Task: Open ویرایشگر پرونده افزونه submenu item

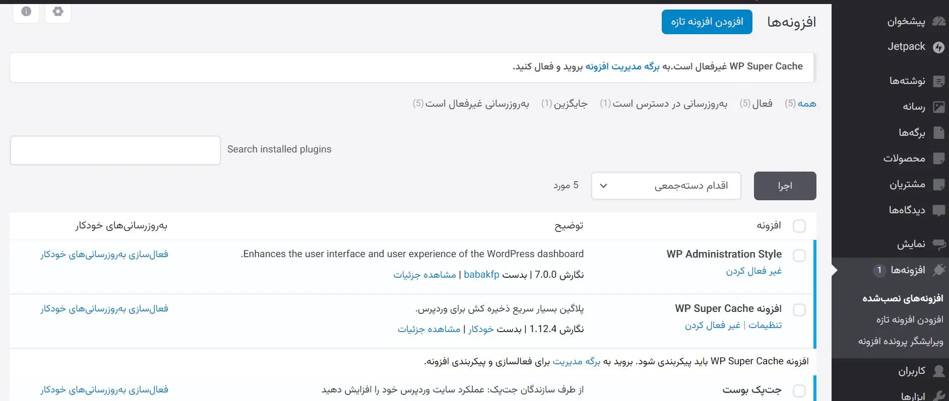Action: tap(901, 341)
